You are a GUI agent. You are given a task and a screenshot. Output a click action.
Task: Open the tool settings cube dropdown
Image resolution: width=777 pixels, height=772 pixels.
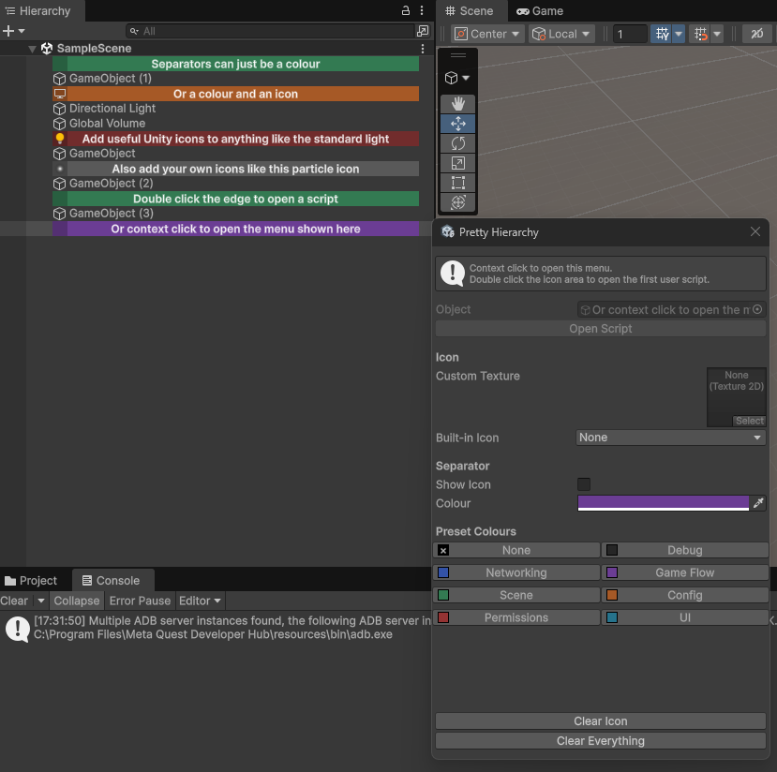pos(457,78)
